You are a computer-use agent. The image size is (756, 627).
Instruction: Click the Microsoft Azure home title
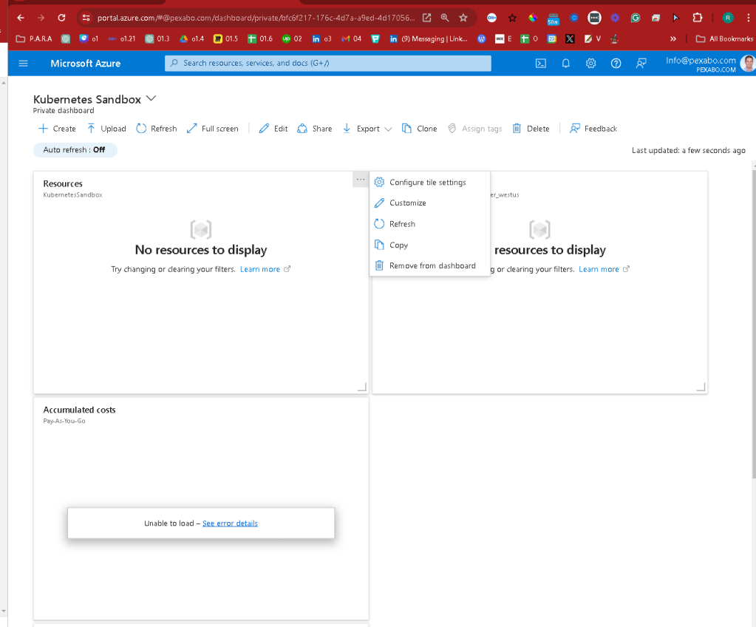pos(85,63)
